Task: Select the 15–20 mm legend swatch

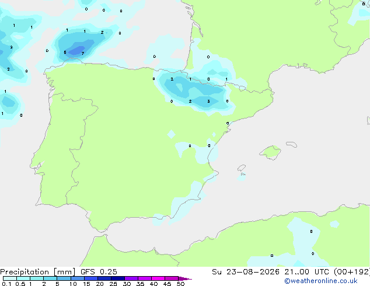Action: pos(91,278)
